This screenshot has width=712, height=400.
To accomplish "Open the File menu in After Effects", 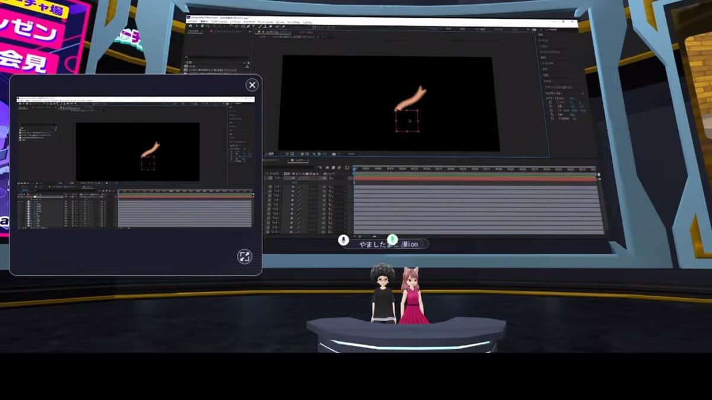I will point(192,22).
